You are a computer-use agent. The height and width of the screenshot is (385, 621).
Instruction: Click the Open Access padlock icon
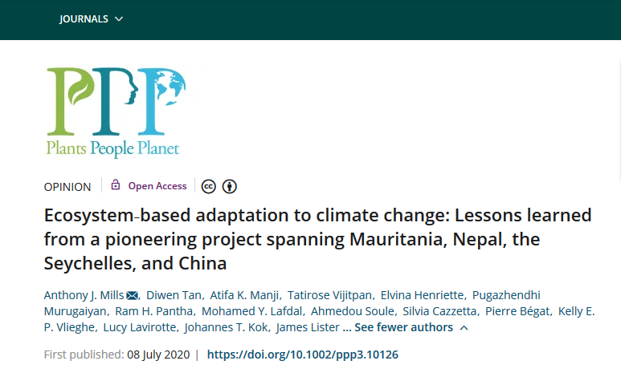115,184
